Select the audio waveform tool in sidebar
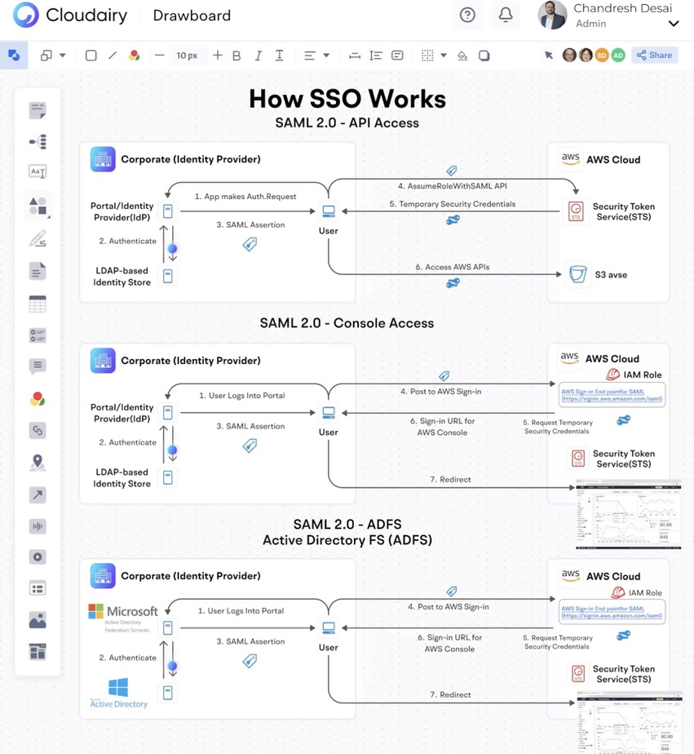The height and width of the screenshot is (754, 694). coord(38,526)
